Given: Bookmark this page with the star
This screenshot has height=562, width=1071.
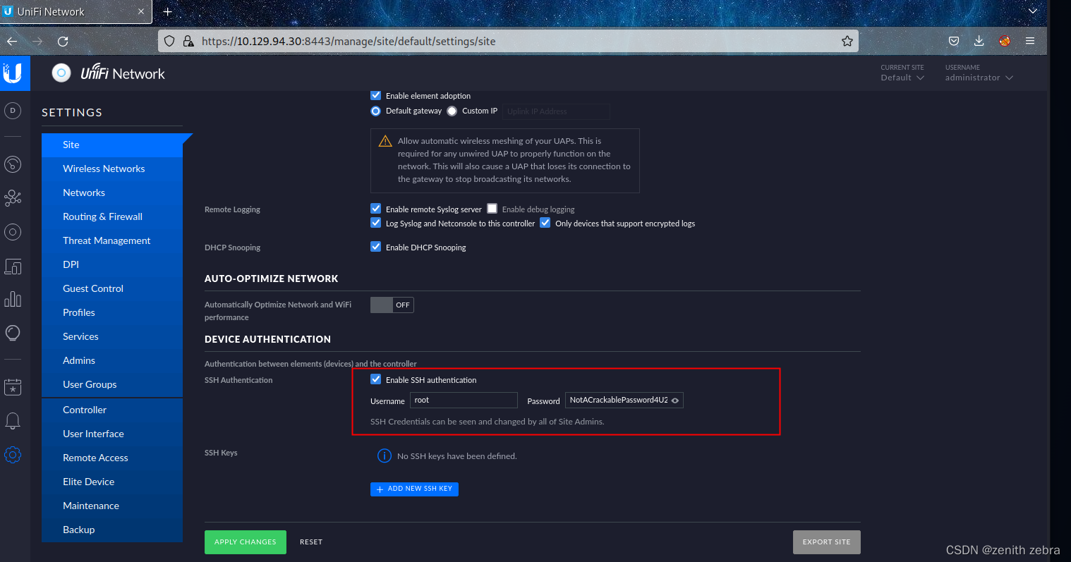Looking at the screenshot, I should point(847,42).
